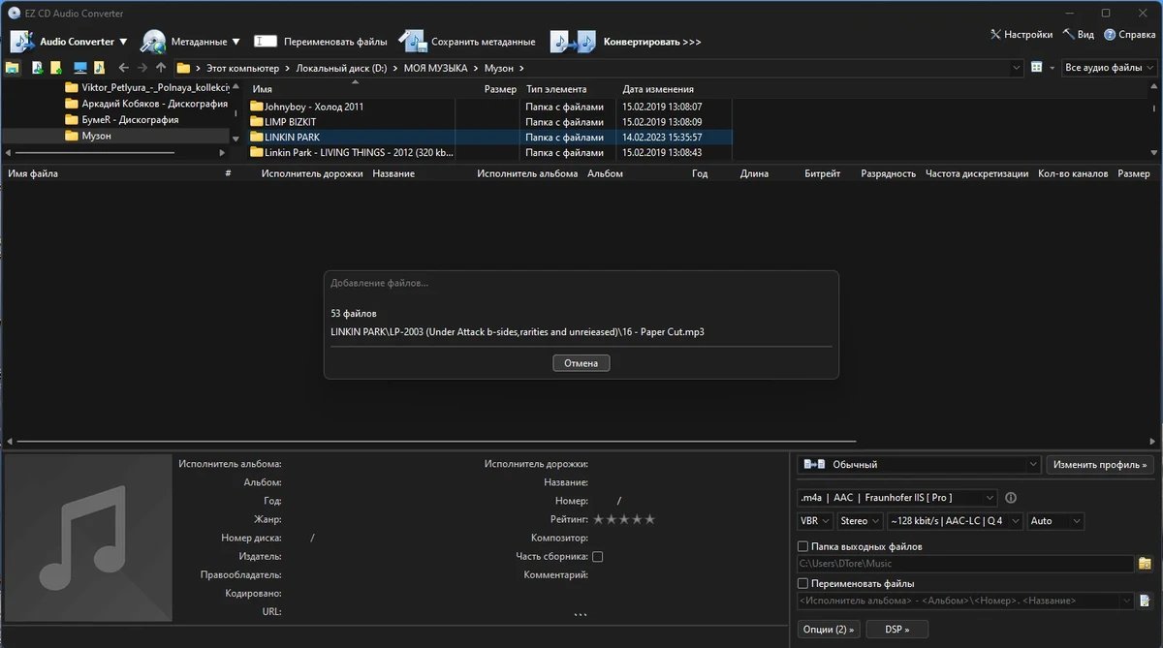Click the Сохранить метаданные icon

[x=413, y=42]
